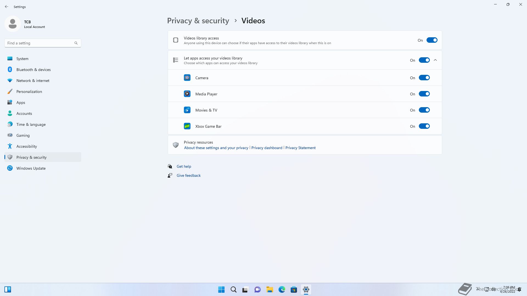527x296 pixels.
Task: Open the Apps settings category
Action: 43,103
